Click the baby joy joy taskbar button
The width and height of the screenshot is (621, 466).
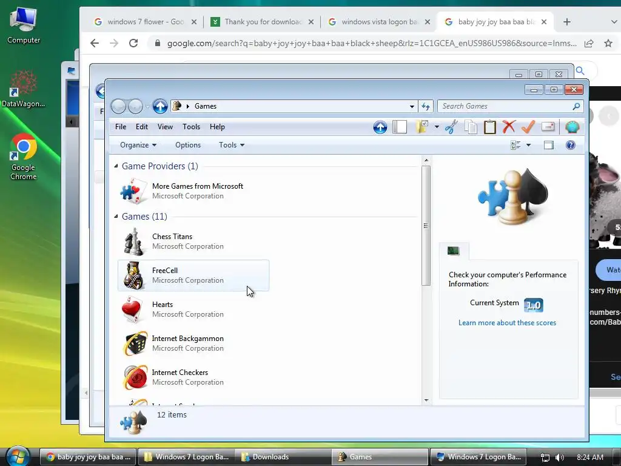88,457
